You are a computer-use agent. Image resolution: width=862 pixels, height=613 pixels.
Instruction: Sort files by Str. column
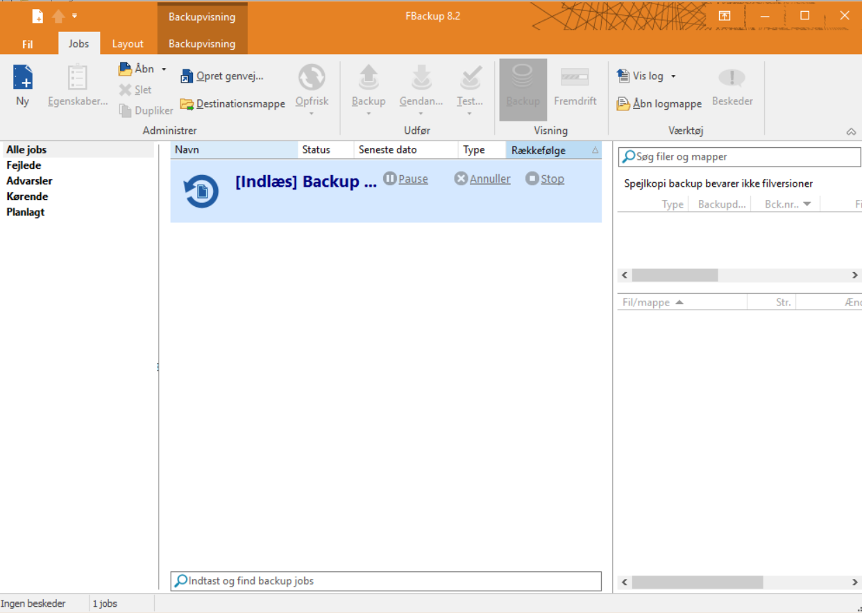pyautogui.click(x=772, y=303)
